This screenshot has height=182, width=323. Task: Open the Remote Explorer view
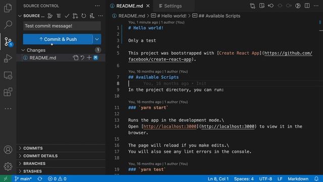(8, 75)
